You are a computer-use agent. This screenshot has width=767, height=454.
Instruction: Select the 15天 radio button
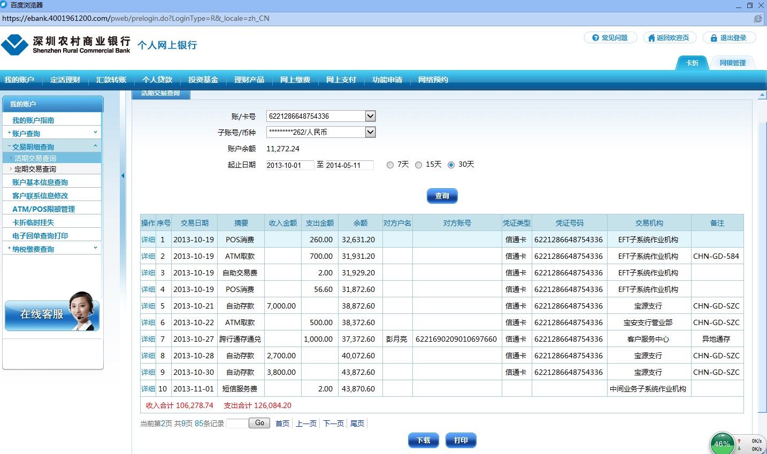[418, 165]
